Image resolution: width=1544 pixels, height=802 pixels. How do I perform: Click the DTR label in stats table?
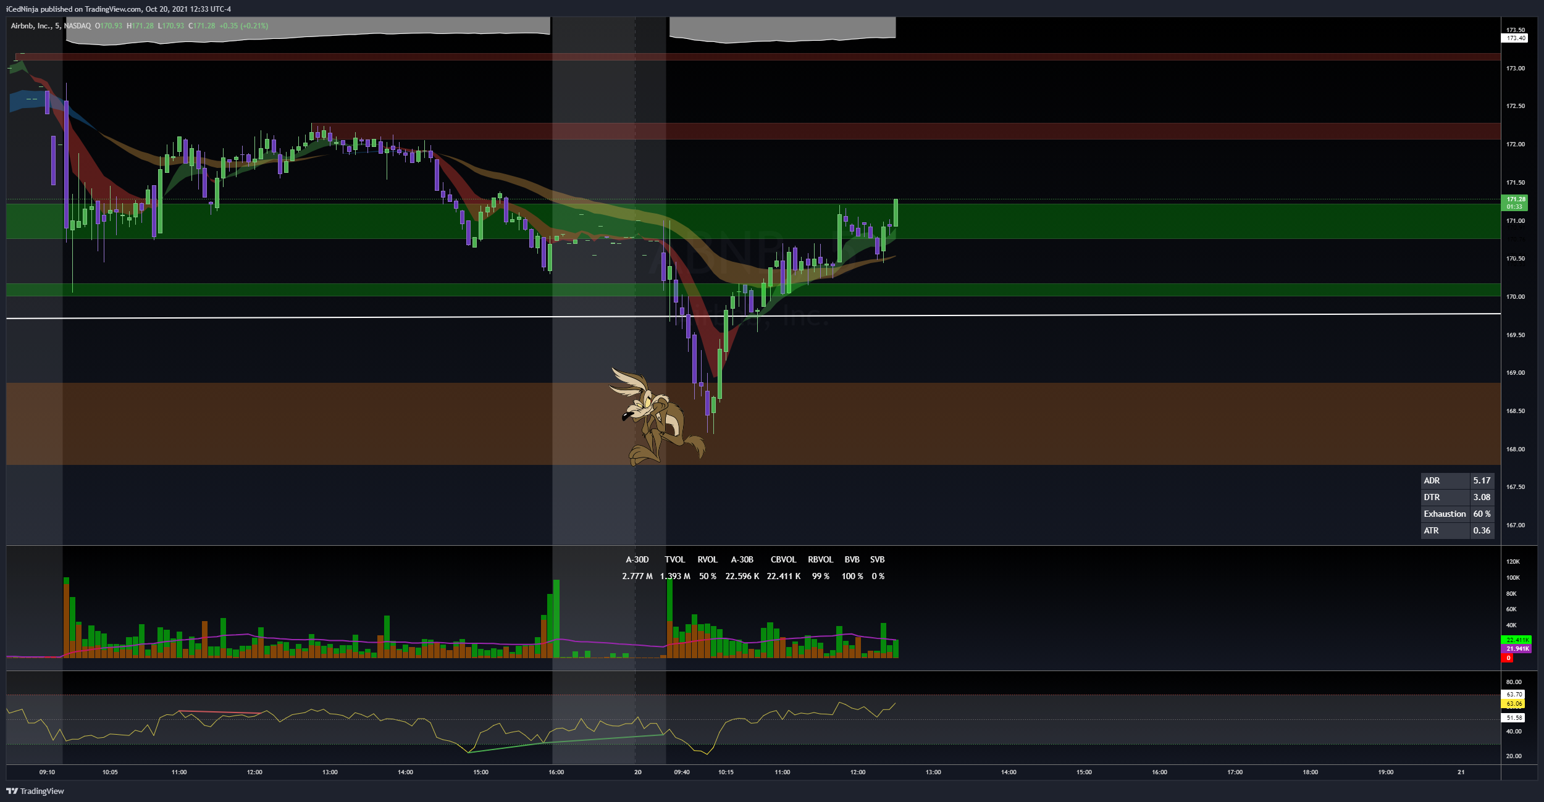[x=1432, y=497]
